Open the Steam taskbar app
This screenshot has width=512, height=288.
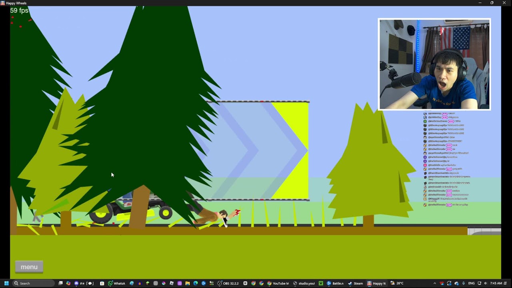click(x=355, y=283)
